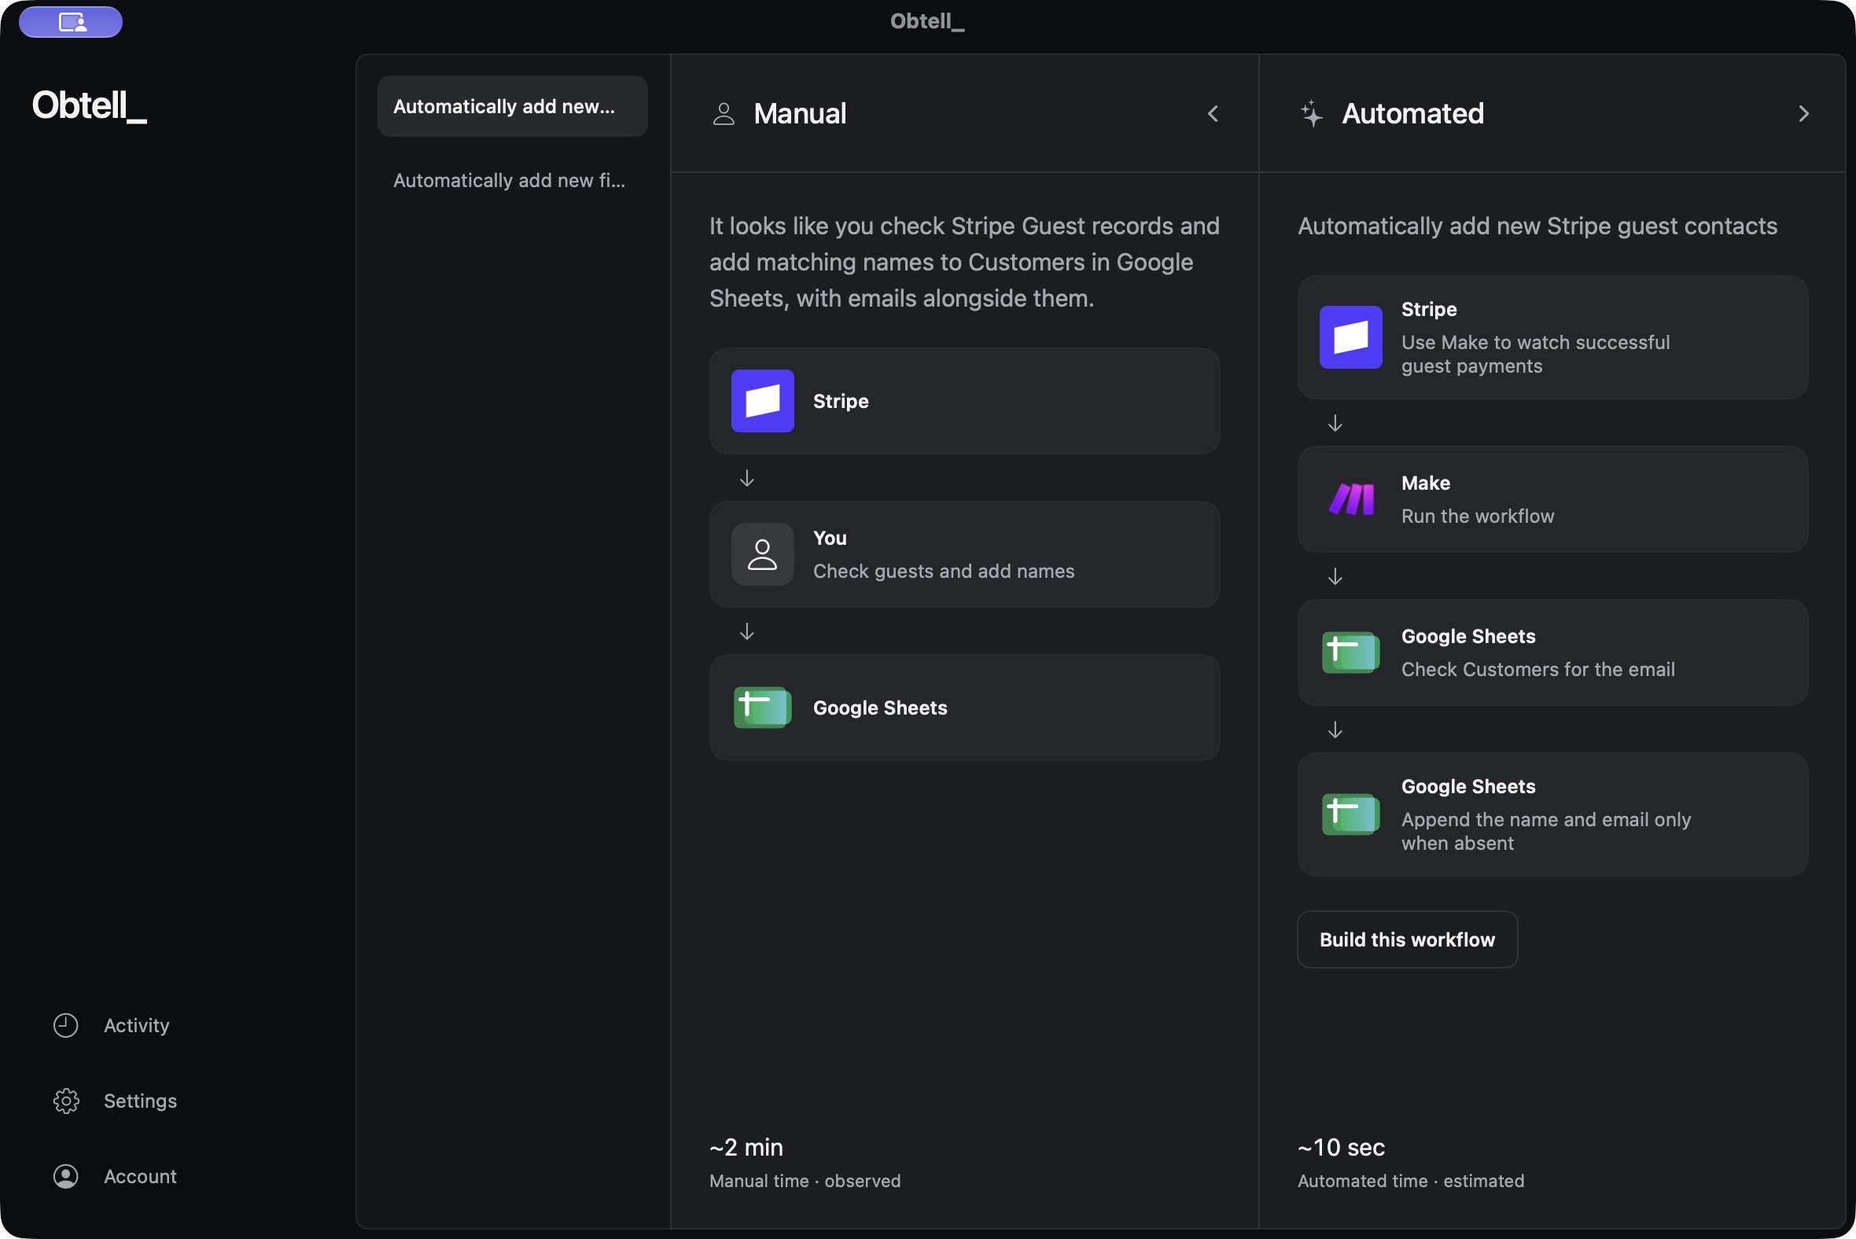This screenshot has width=1856, height=1239.
Task: Open Settings via its gear icon
Action: point(65,1101)
